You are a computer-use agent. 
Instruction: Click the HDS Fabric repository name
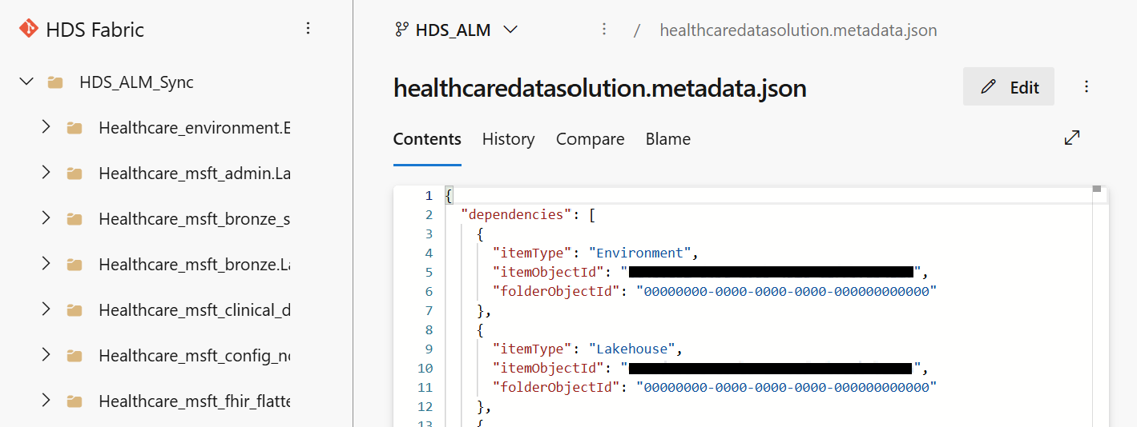point(95,30)
